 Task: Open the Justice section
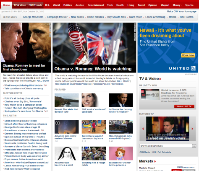80,5
